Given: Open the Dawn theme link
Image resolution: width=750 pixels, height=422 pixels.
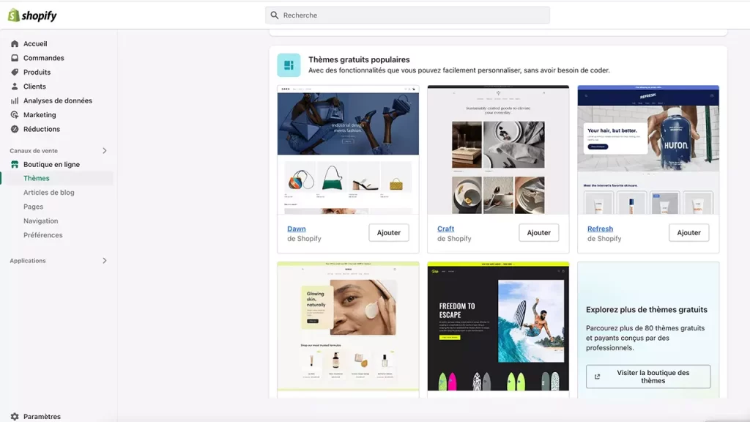Looking at the screenshot, I should pos(297,229).
